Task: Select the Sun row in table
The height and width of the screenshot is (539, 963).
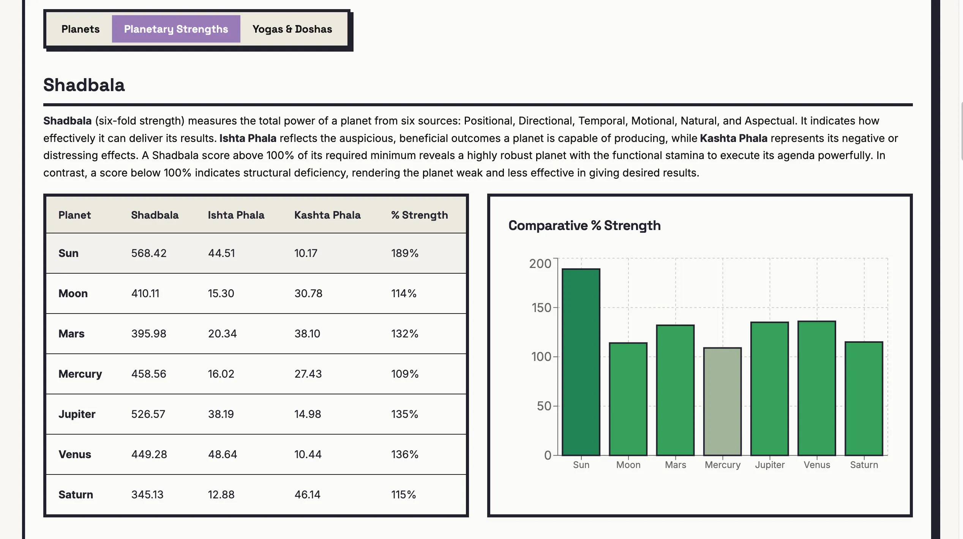Action: (x=256, y=253)
